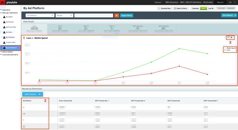The height and width of the screenshot is (130, 238).
Task: Open MRC / TAG IVT Definitions link
Action: coord(191,2)
